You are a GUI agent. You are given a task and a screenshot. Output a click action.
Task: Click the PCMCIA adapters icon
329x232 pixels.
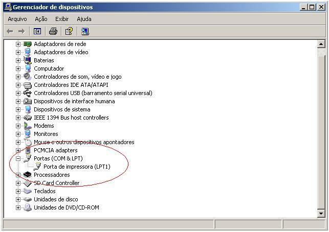28,150
